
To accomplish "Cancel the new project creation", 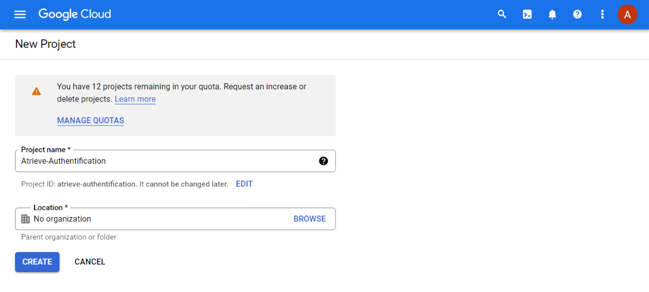I will point(90,262).
